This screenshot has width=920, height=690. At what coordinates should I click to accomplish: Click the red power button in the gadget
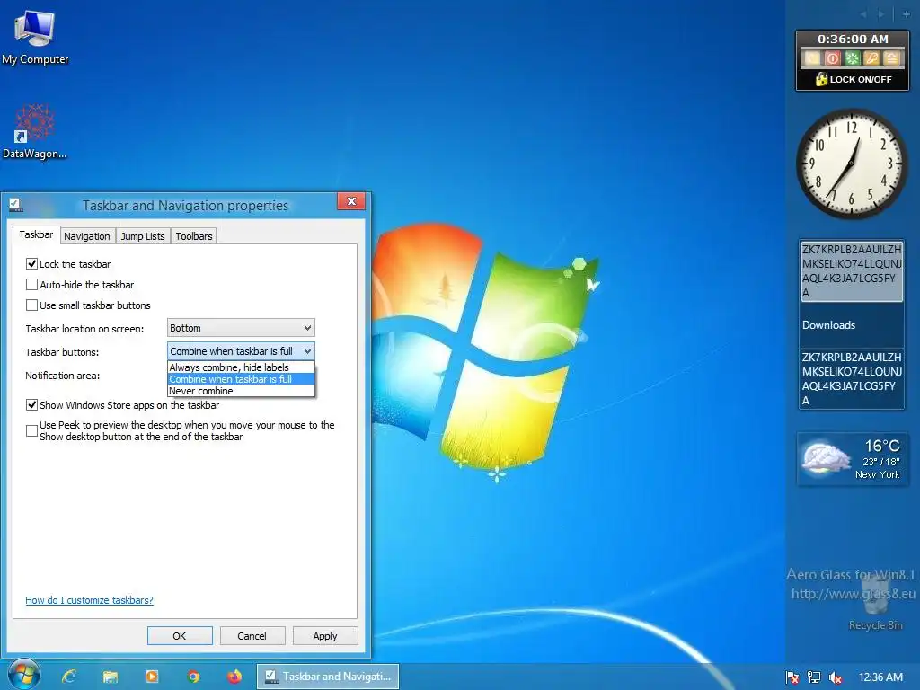(832, 58)
